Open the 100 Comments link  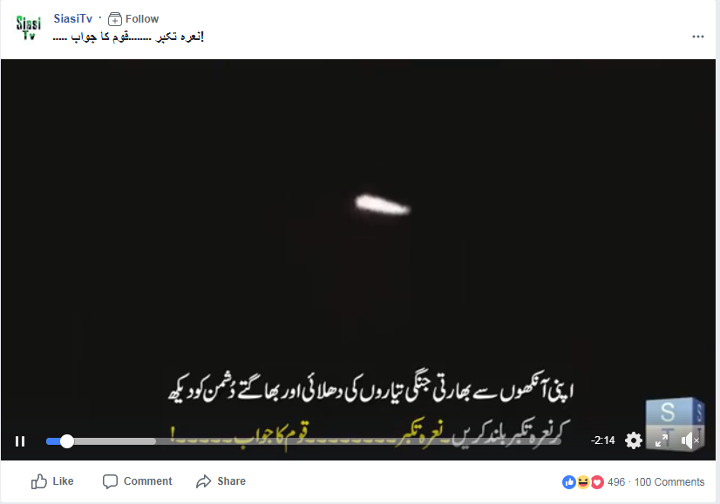click(669, 482)
